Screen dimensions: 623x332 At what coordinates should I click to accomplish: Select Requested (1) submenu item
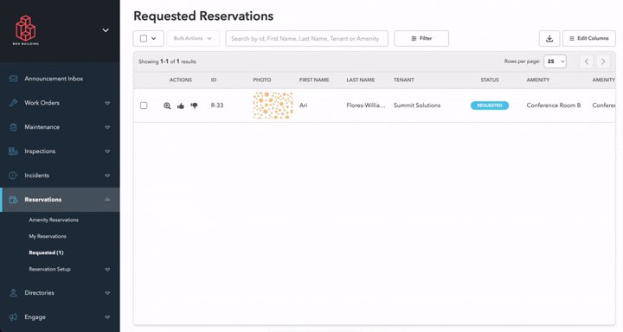coord(46,252)
